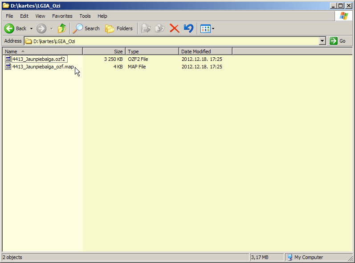Click the Go button
The width and height of the screenshot is (355, 263).
click(338, 41)
